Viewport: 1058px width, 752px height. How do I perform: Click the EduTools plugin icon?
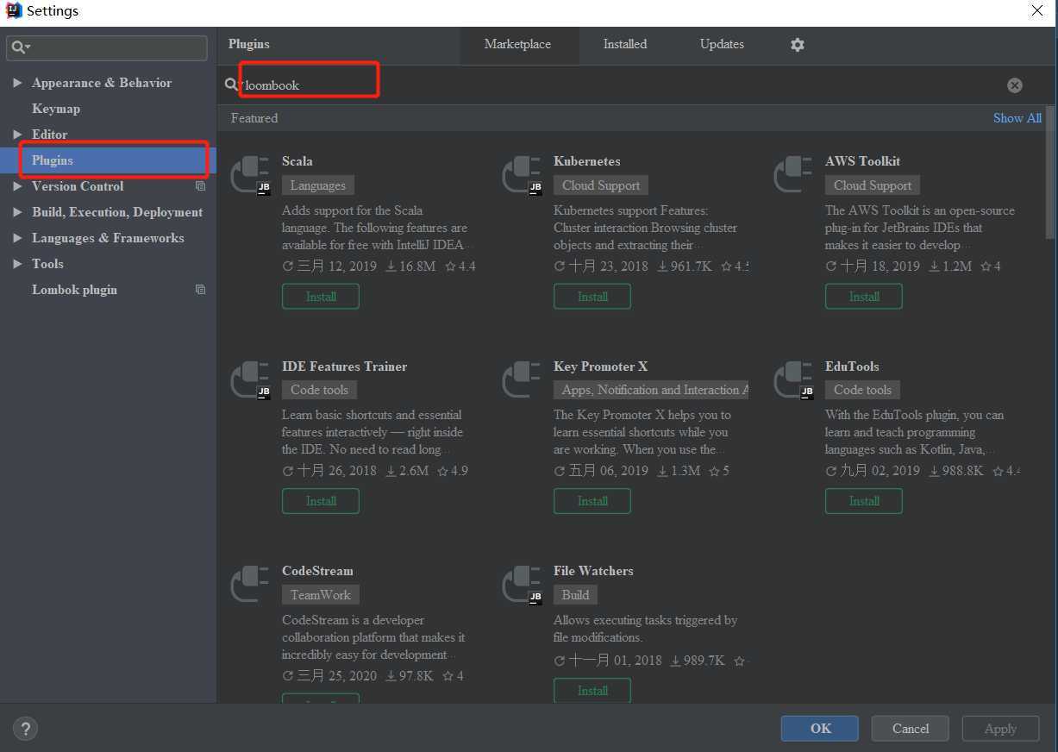pyautogui.click(x=794, y=380)
